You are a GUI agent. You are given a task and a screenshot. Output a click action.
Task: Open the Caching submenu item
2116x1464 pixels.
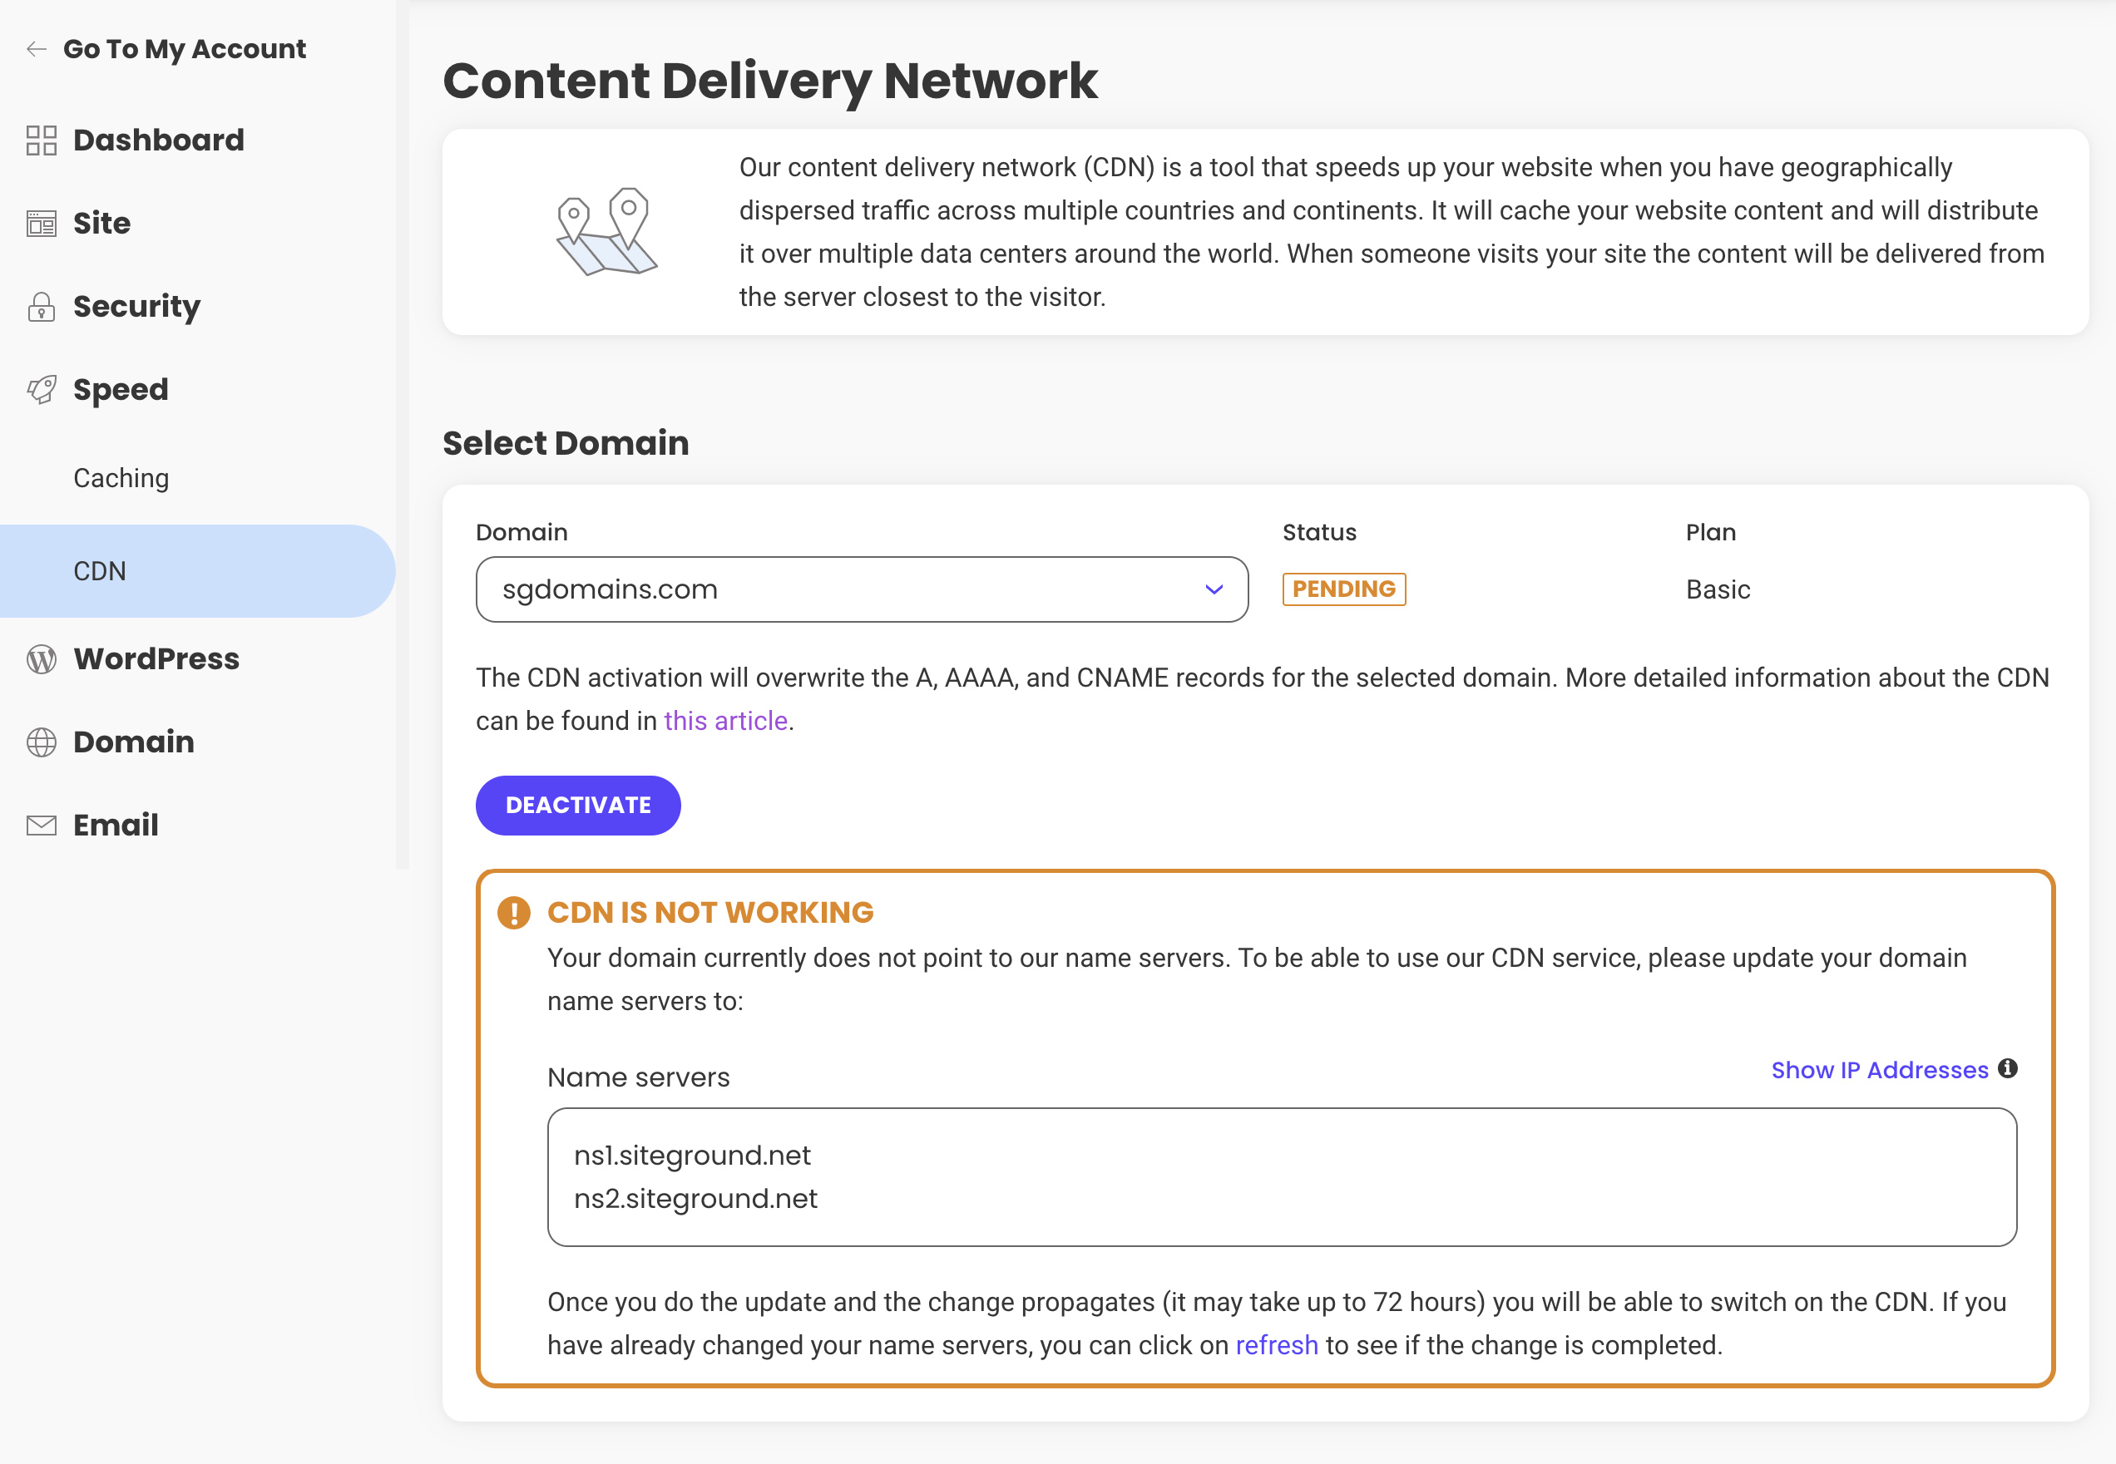click(121, 478)
